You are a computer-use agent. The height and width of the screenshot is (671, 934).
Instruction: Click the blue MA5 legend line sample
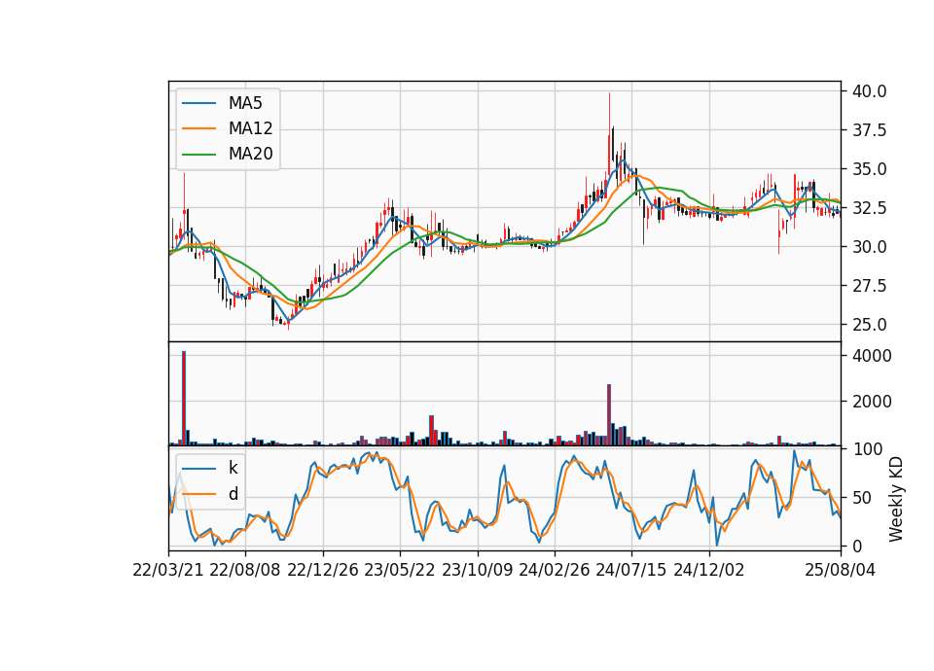tap(198, 103)
